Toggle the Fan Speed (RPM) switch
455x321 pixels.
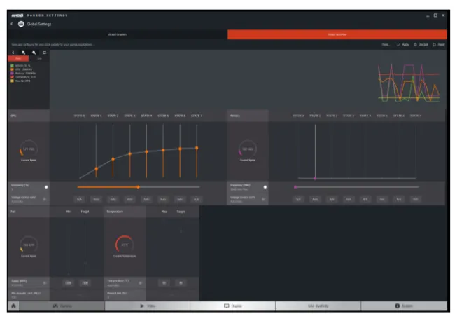click(x=44, y=282)
